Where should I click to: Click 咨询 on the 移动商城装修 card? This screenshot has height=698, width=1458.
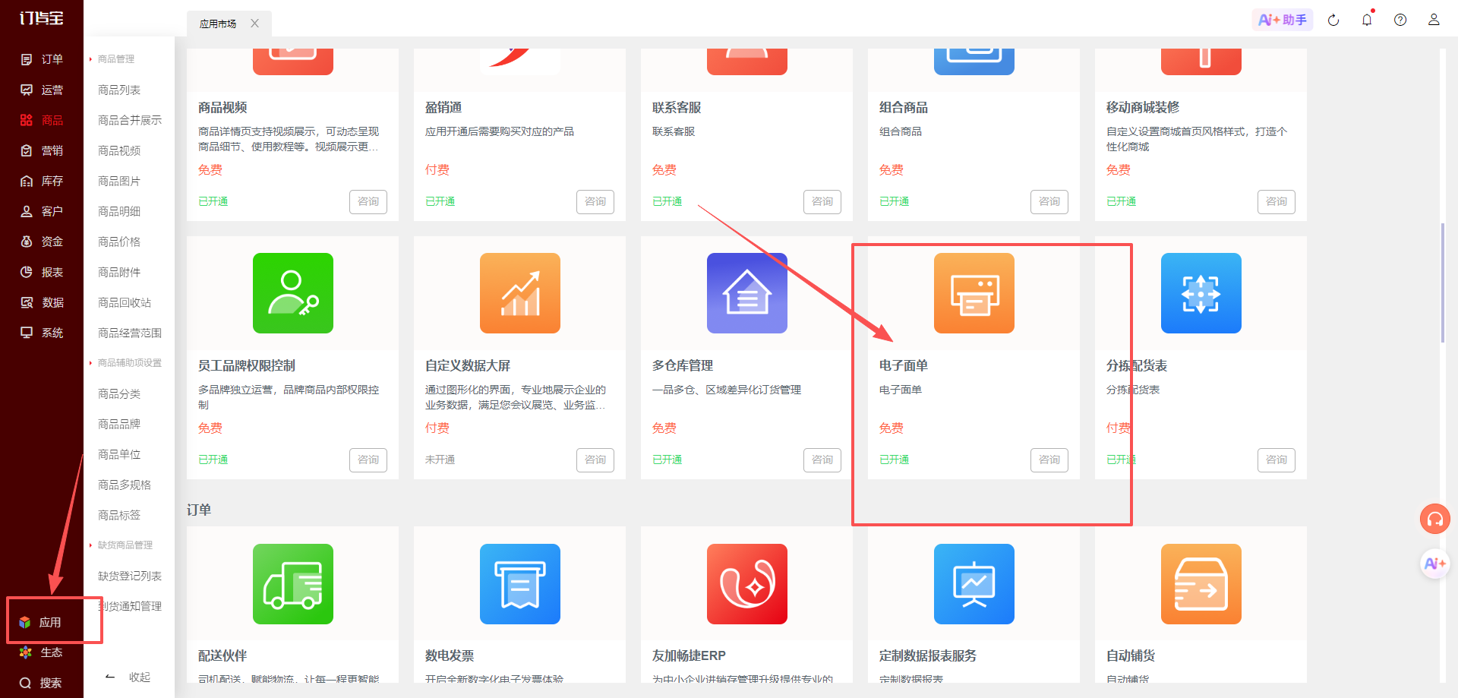tap(1277, 201)
